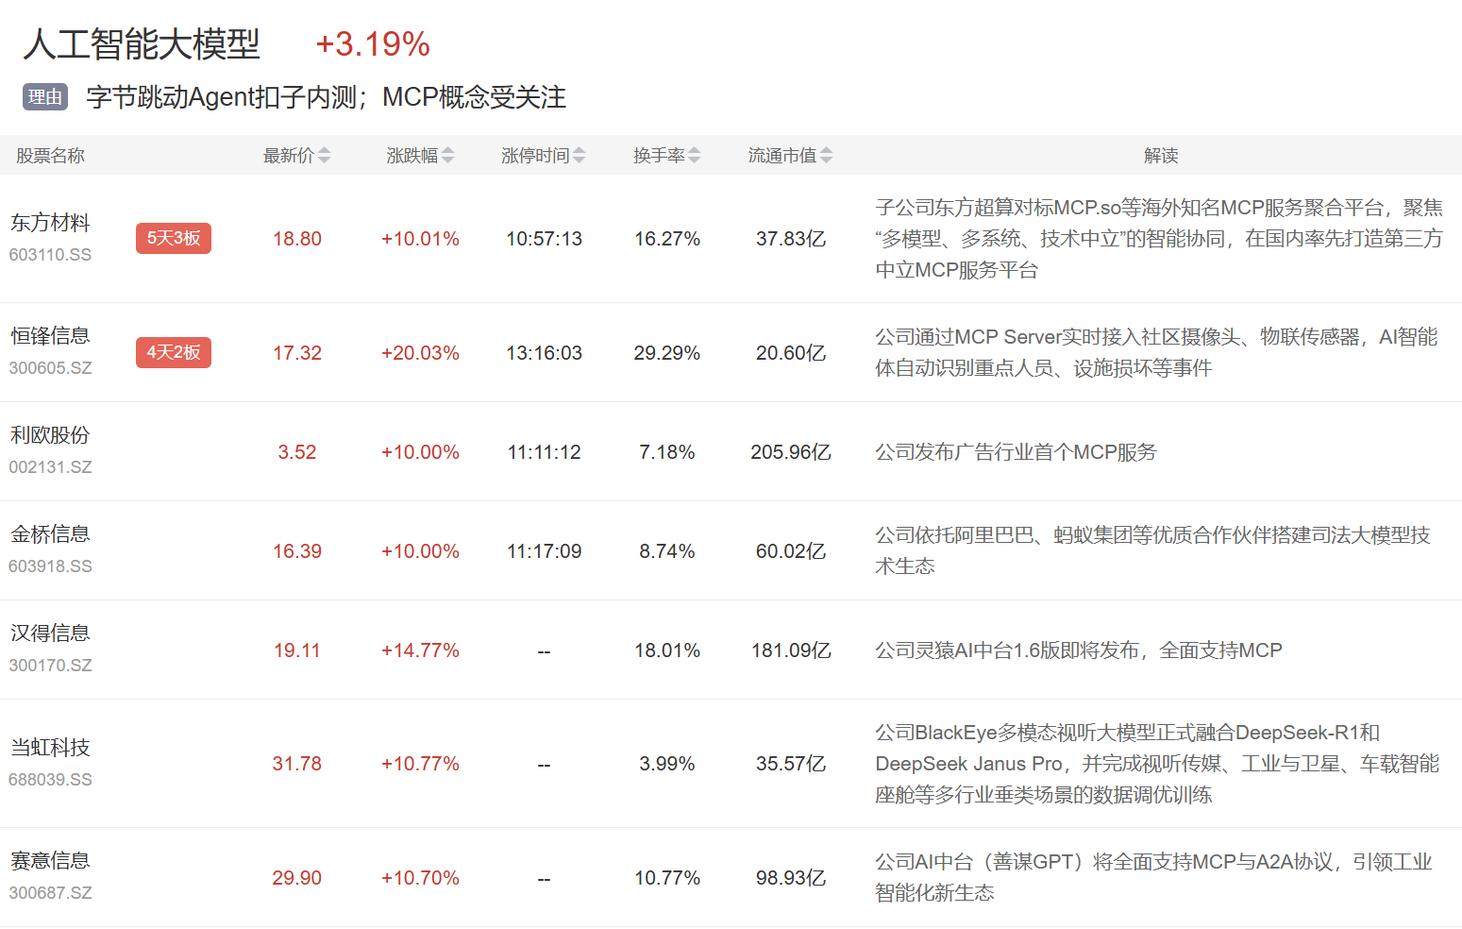Click stock code 300170.SZ
The width and height of the screenshot is (1462, 929).
(x=50, y=666)
